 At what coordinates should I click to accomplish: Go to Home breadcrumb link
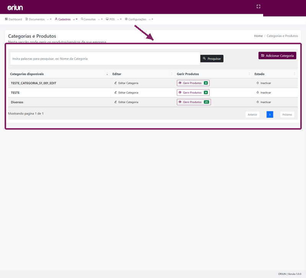pyautogui.click(x=258, y=36)
